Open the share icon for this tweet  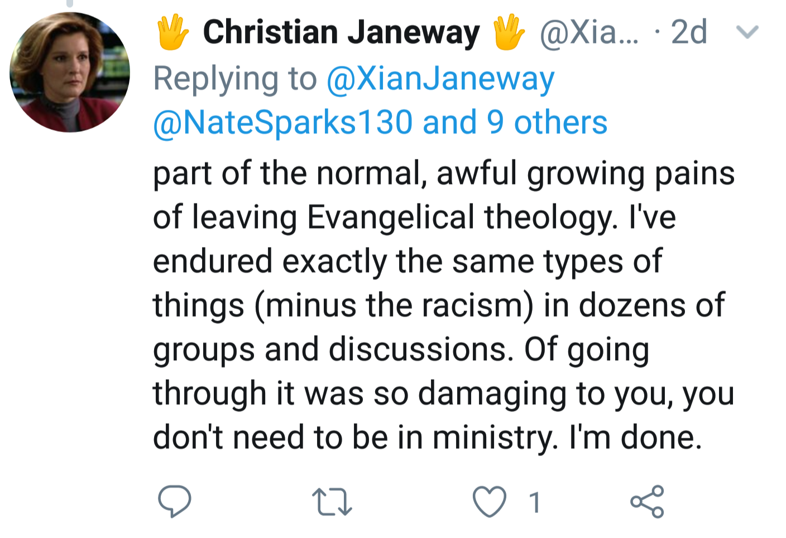tap(647, 501)
